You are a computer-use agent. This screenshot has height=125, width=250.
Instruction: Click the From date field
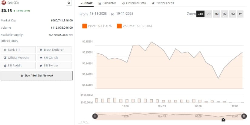[98, 14]
